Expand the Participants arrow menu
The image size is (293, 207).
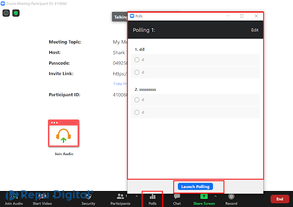tap(137, 196)
